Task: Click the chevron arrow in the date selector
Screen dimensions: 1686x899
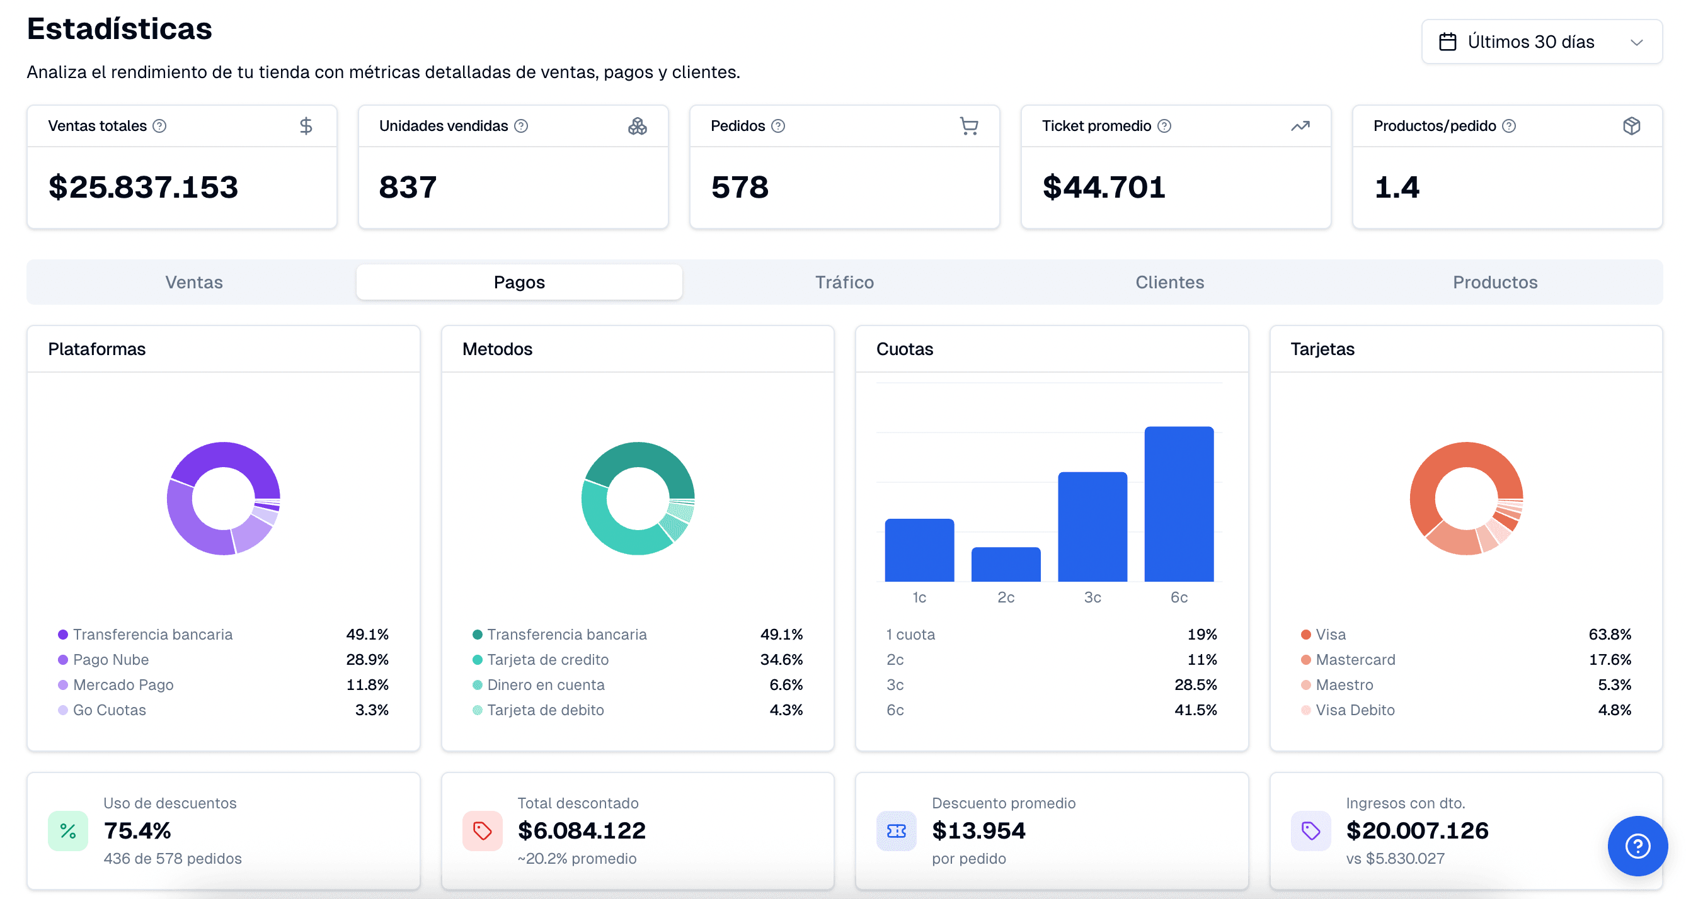Action: (x=1636, y=43)
